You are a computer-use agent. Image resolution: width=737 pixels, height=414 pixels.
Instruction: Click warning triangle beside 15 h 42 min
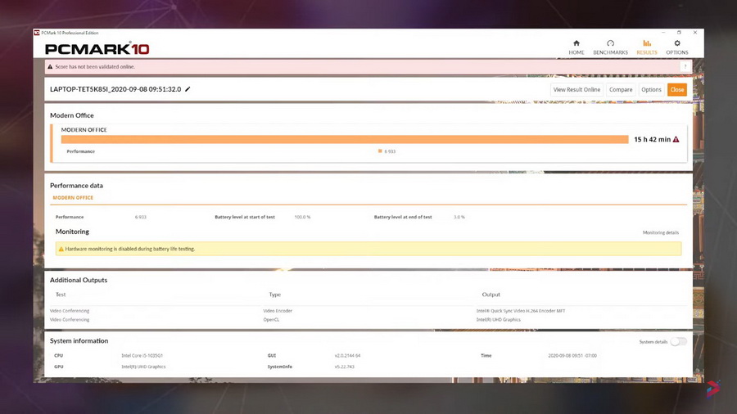[x=676, y=140]
